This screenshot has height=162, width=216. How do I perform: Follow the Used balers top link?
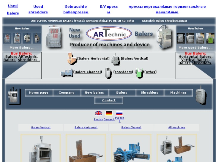tap(13, 10)
